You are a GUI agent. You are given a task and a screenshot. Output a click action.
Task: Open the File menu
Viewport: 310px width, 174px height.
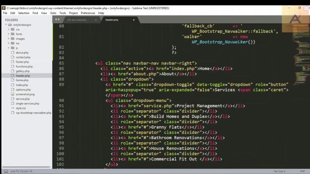tap(5, 13)
